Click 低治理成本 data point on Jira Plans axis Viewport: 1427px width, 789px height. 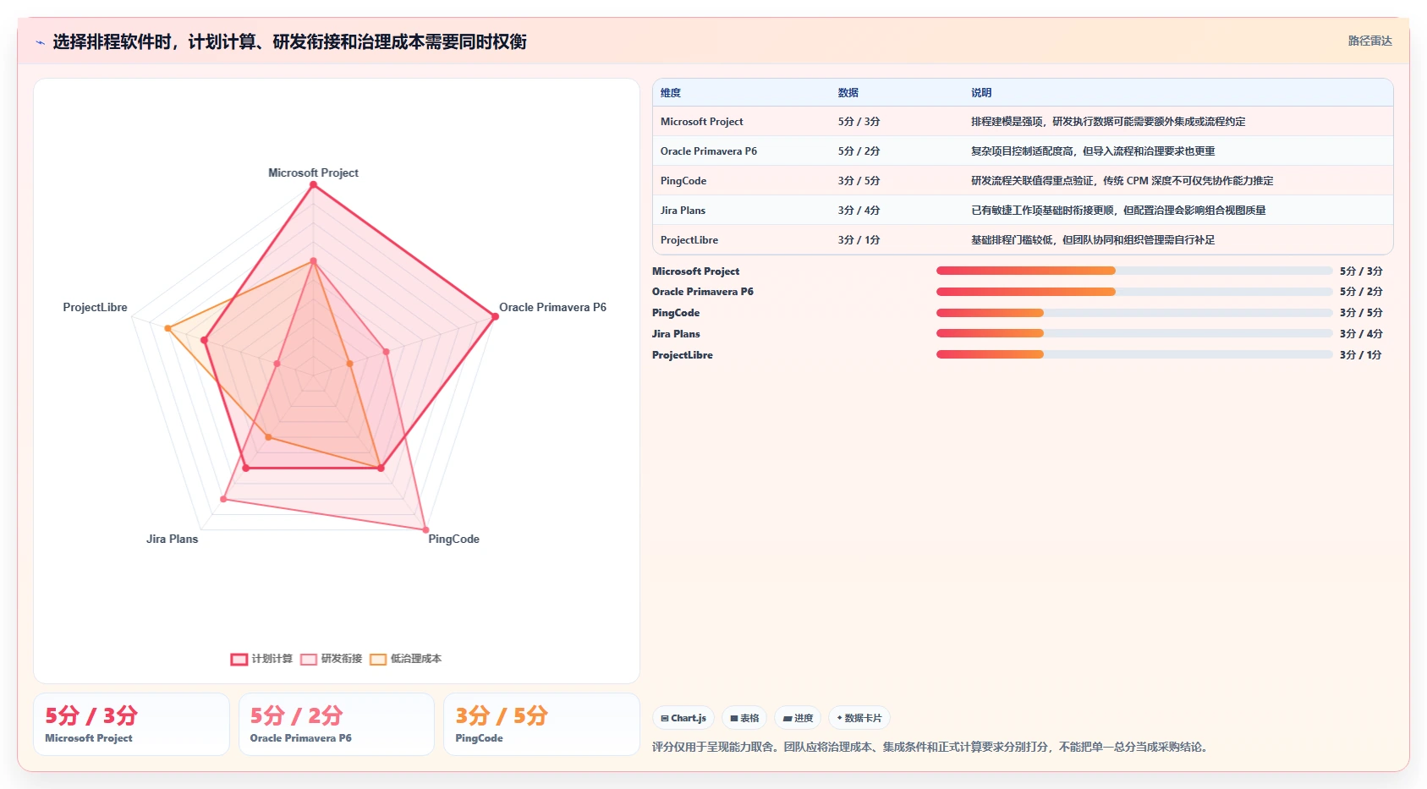[268, 437]
